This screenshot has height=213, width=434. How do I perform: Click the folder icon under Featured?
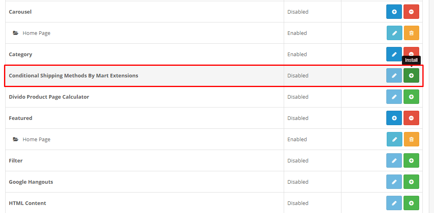(16, 139)
